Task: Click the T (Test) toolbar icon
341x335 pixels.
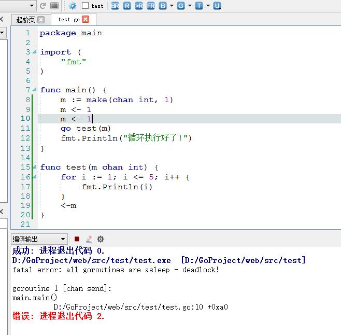Action: coord(199,6)
